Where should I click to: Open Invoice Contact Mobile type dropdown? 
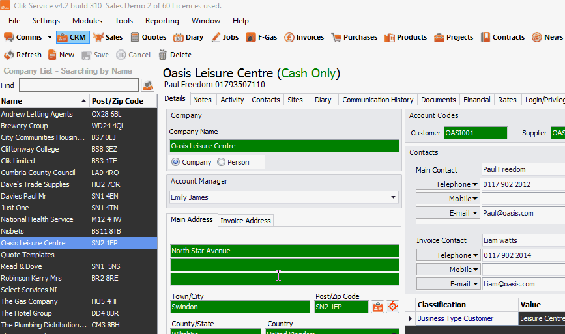click(x=448, y=270)
